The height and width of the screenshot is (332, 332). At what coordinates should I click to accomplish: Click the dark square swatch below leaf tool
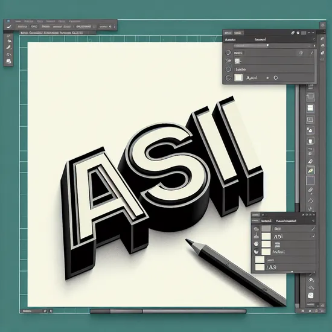[x=310, y=180]
